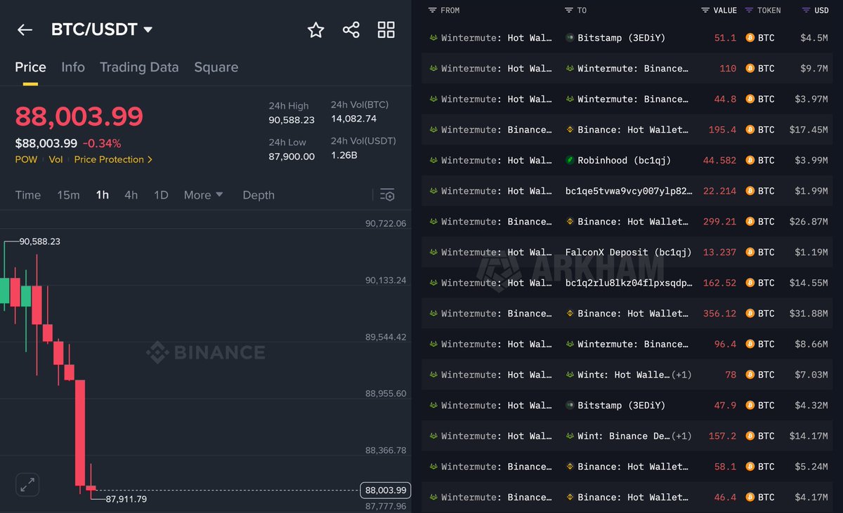This screenshot has height=513, width=843.
Task: Expand the (+1) recipients in the 78 BTC row
Action: [681, 375]
